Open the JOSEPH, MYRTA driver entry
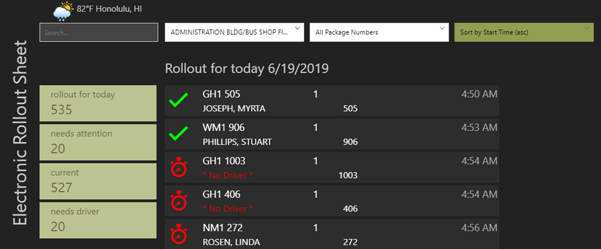Viewport: 601px width, 249px height. point(234,108)
